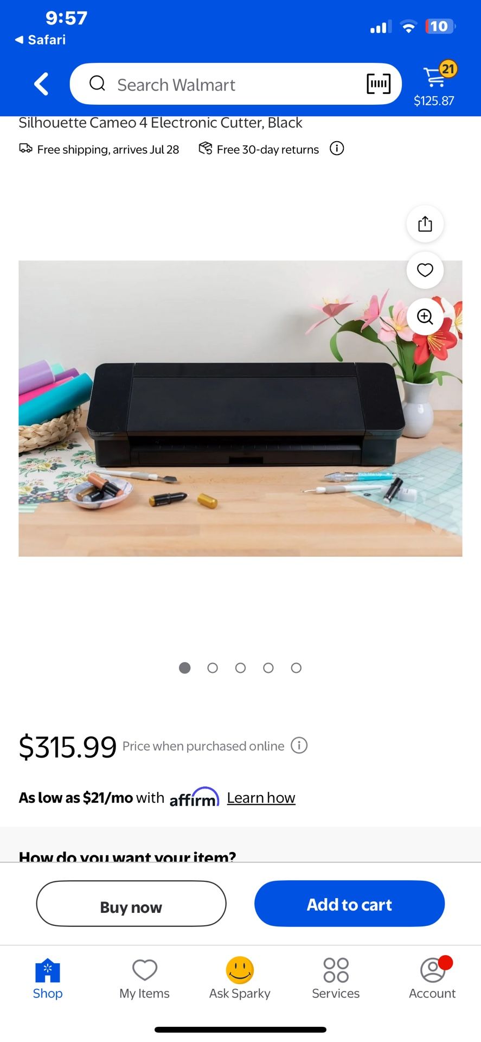Click the Buy now button
Screen dimensions: 481x1042
coord(131,904)
